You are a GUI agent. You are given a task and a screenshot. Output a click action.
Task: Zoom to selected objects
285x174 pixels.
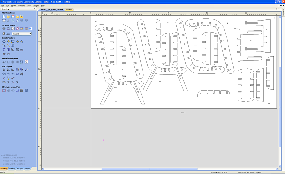[x=17, y=28]
